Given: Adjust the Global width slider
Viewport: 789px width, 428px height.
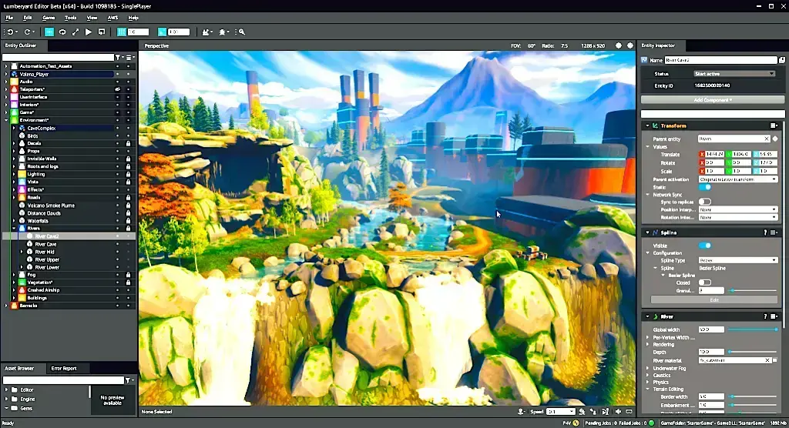Looking at the screenshot, I should [752, 329].
